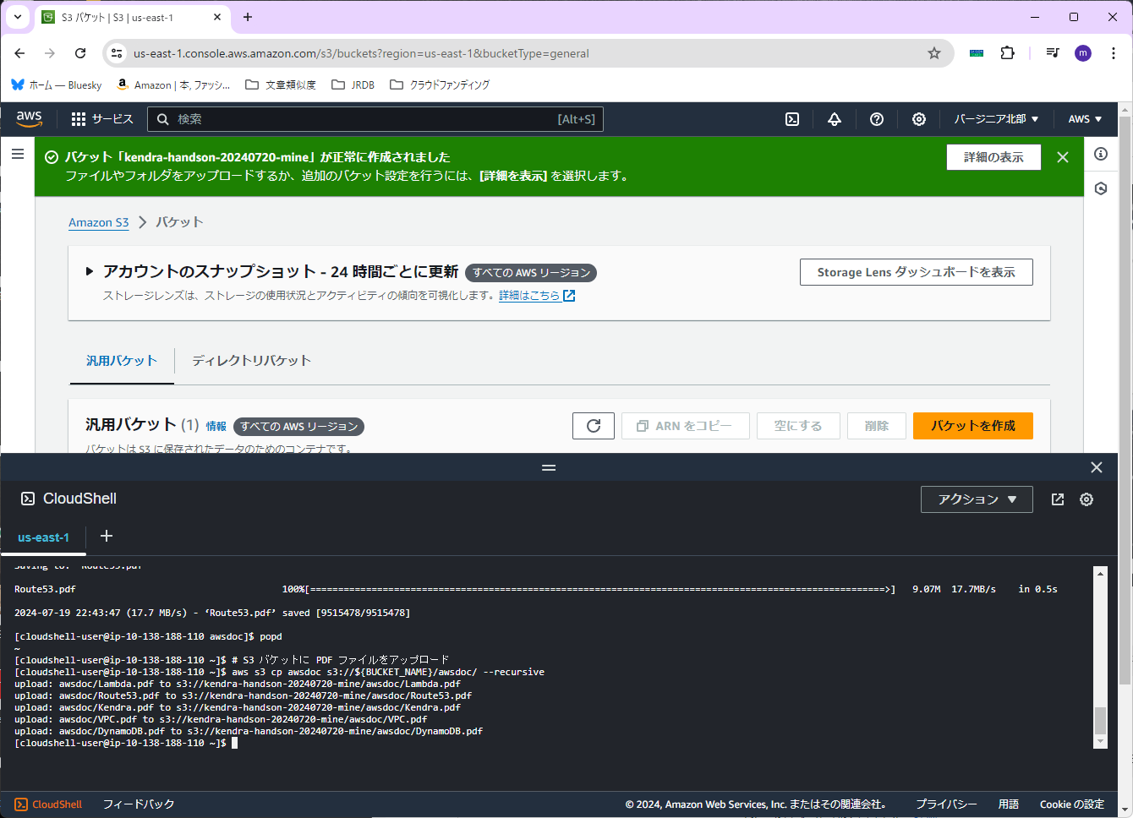Open the info panel icon on the right edge

[1101, 154]
